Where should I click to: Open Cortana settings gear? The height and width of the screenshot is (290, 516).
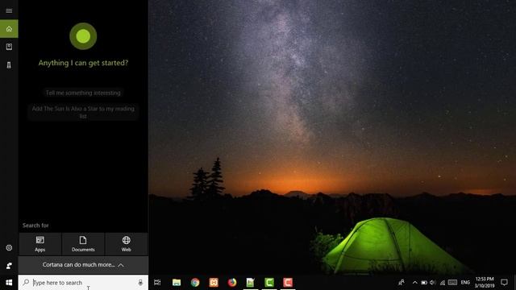tap(9, 247)
